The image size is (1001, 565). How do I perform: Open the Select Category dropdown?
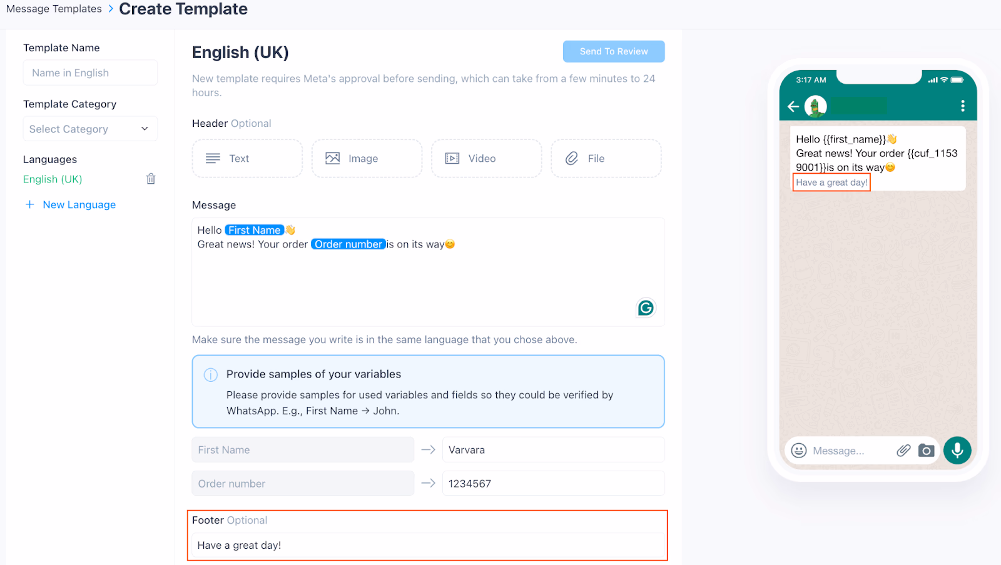pos(90,129)
